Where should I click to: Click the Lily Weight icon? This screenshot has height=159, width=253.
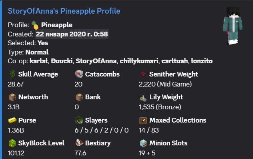point(143,97)
